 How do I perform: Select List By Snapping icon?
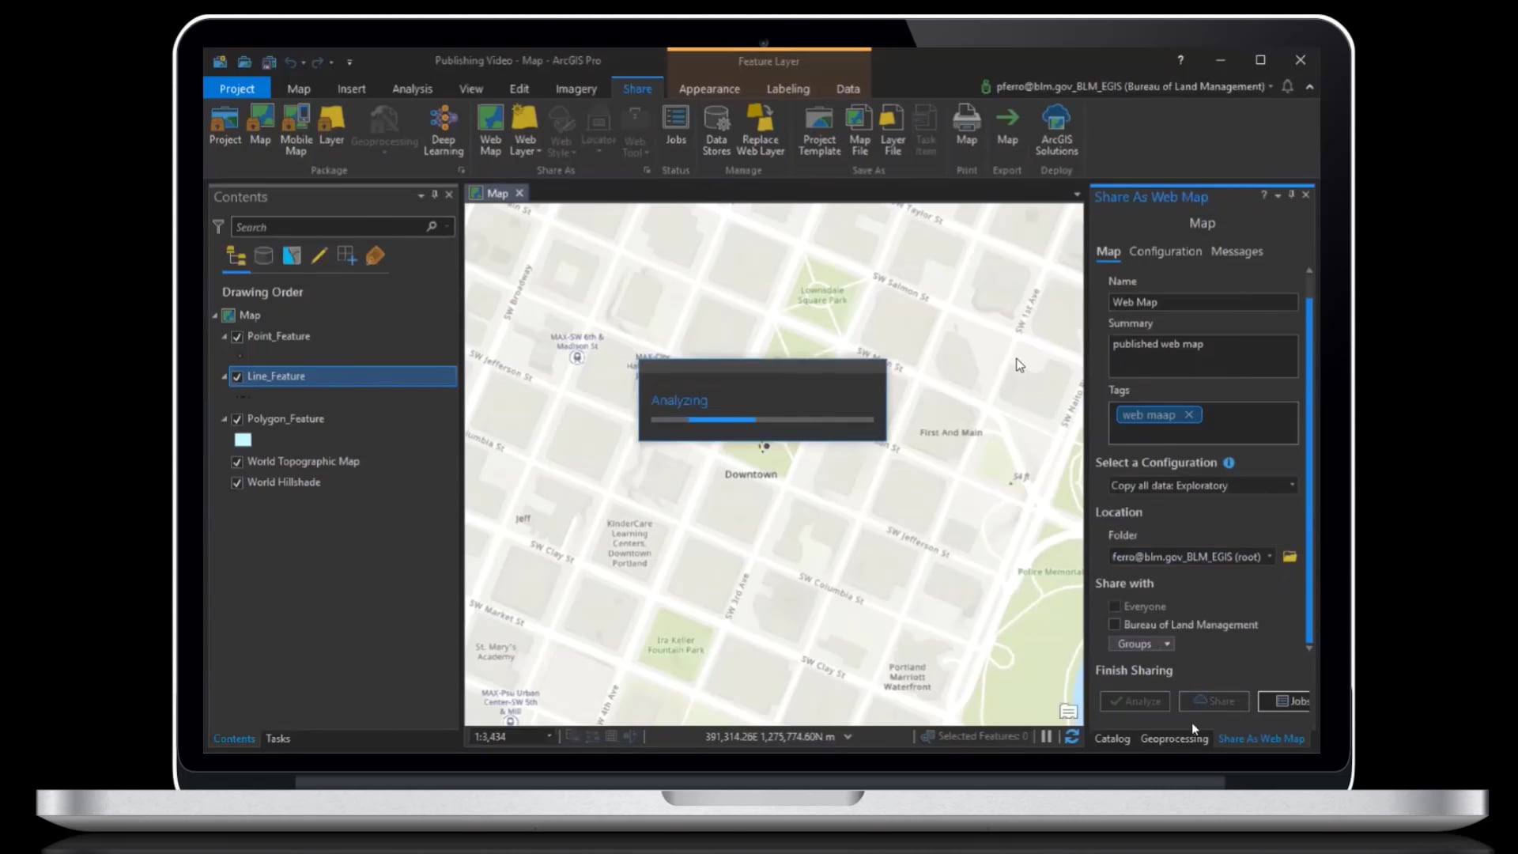click(x=347, y=255)
